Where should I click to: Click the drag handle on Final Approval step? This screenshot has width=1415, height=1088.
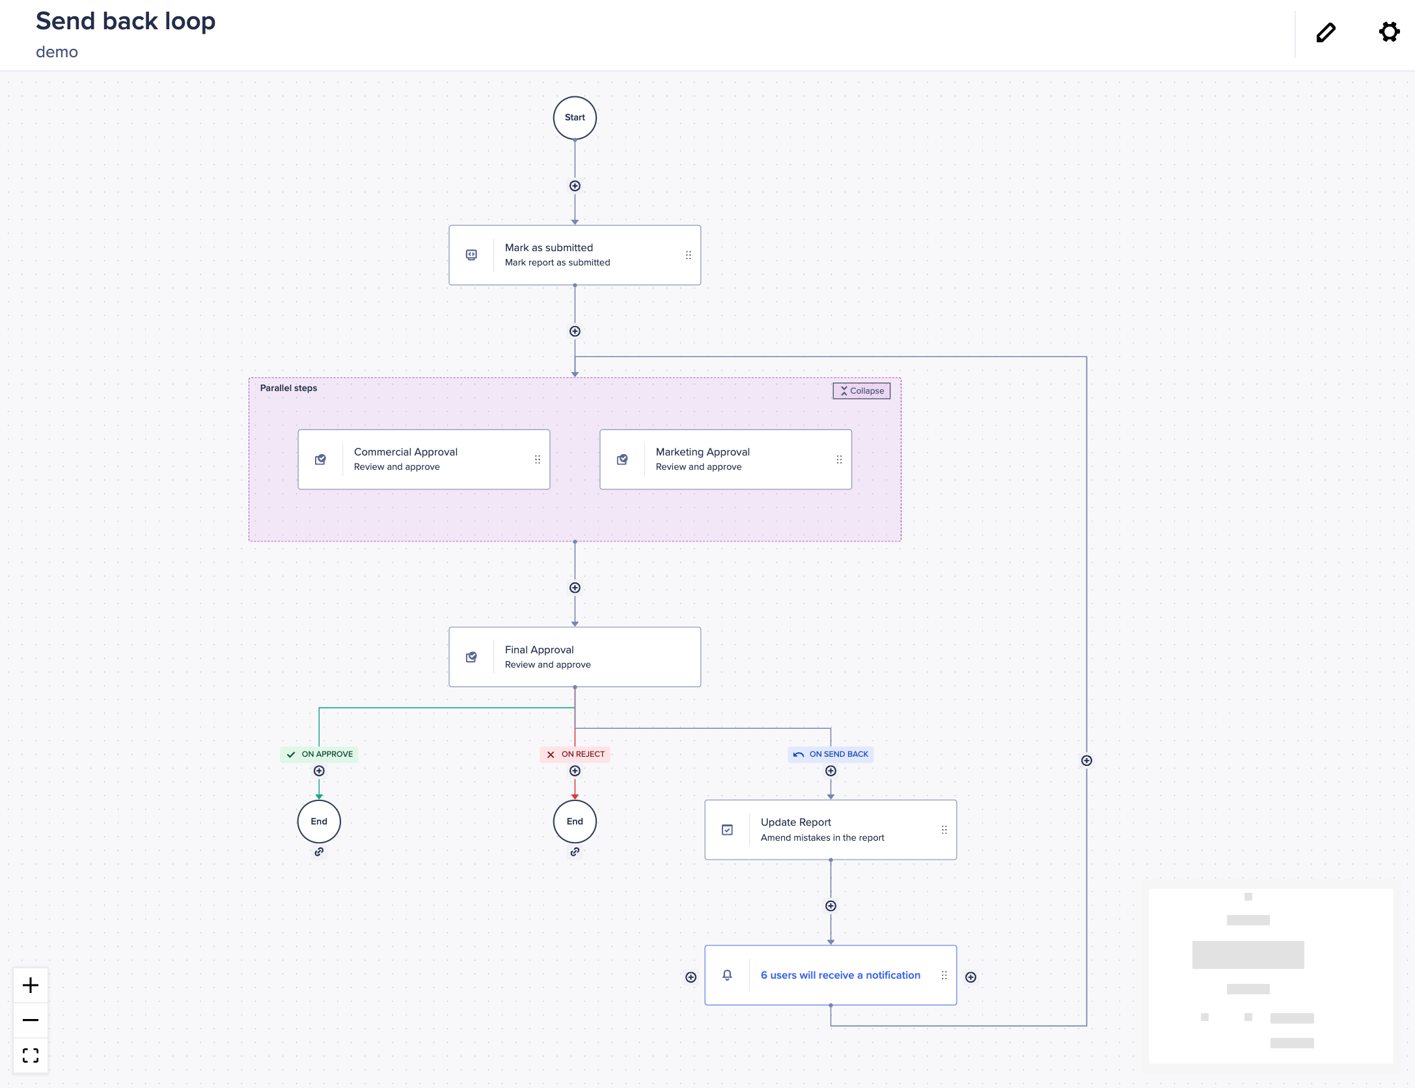[x=688, y=657]
